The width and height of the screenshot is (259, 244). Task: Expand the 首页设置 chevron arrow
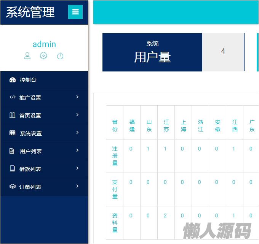(77, 114)
